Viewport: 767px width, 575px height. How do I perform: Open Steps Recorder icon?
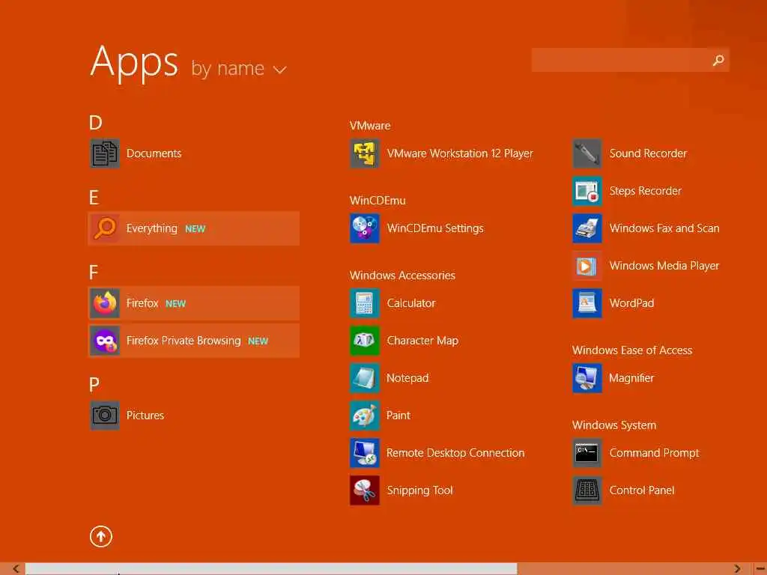[587, 191]
